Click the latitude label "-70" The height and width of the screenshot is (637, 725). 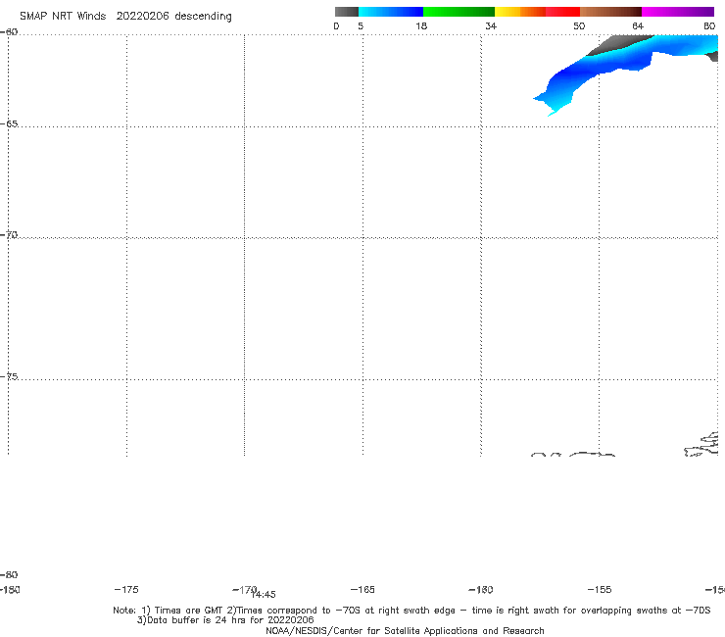(x=9, y=235)
